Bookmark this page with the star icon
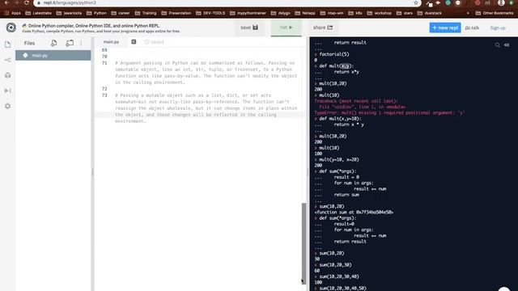 pyautogui.click(x=416, y=2)
